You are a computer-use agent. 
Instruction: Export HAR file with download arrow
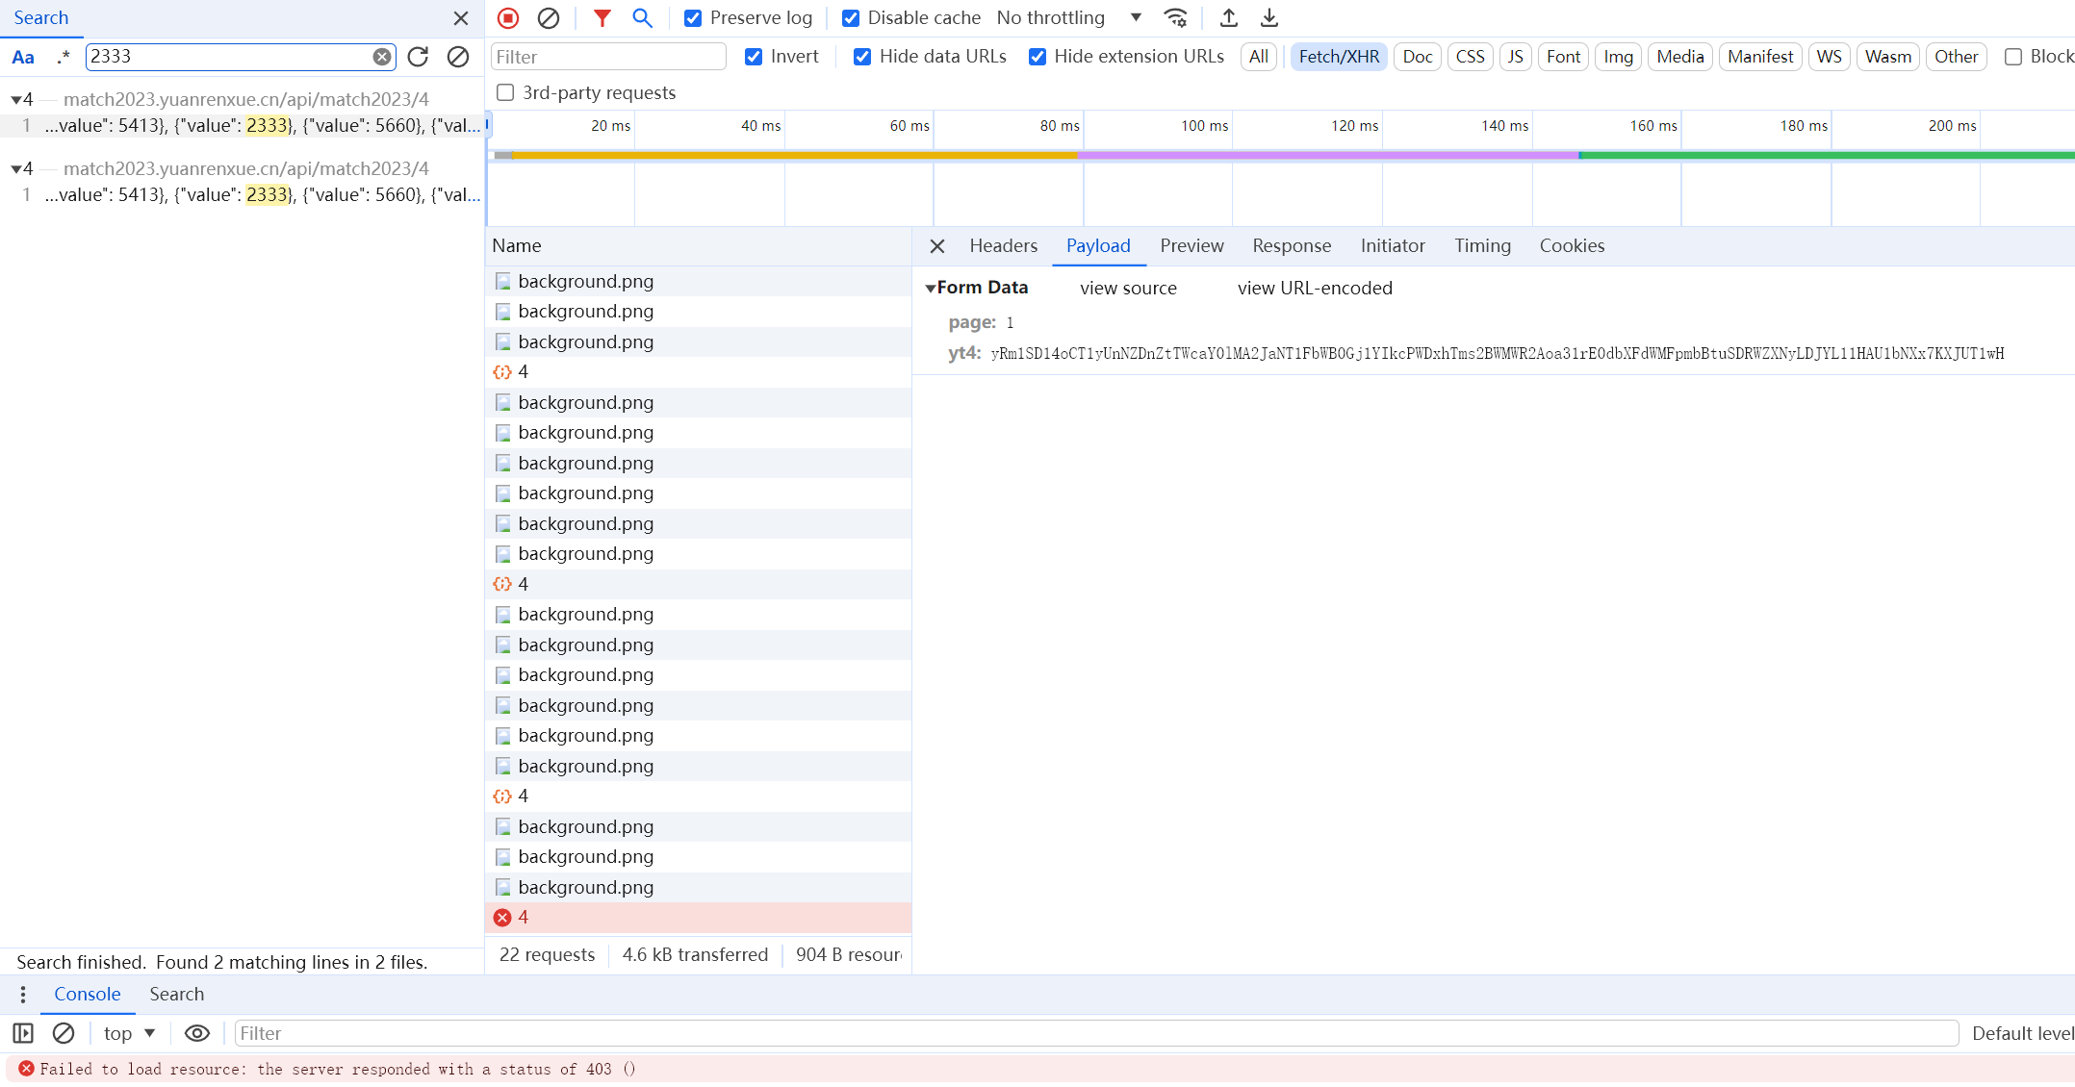coord(1269,18)
